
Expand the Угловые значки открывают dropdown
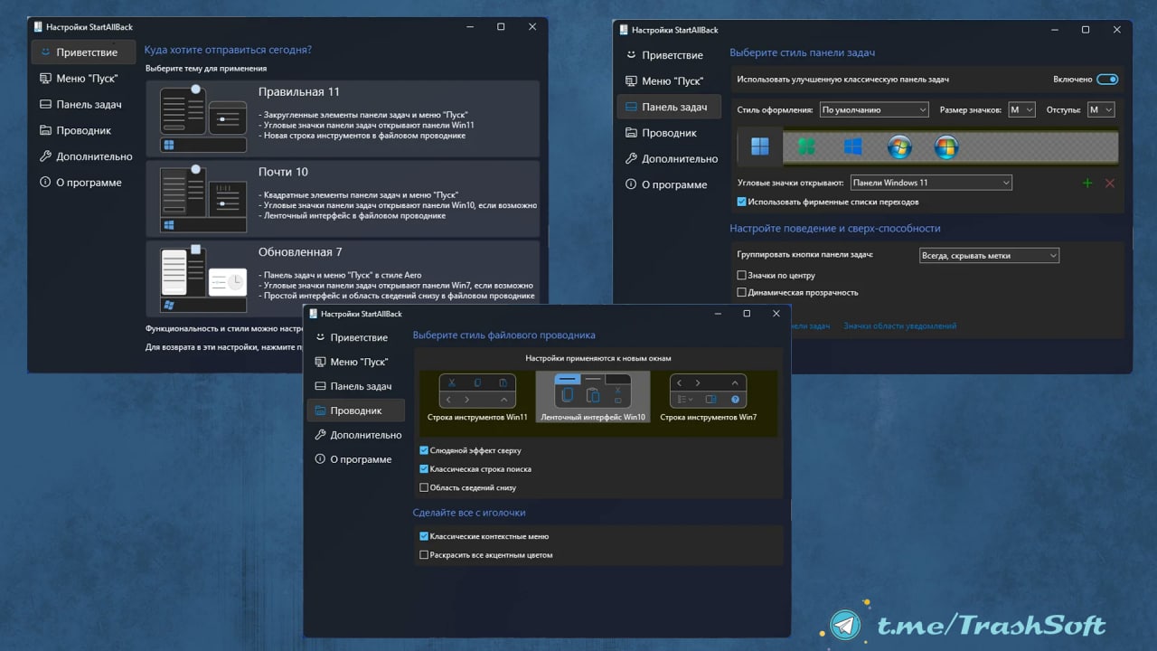point(931,183)
